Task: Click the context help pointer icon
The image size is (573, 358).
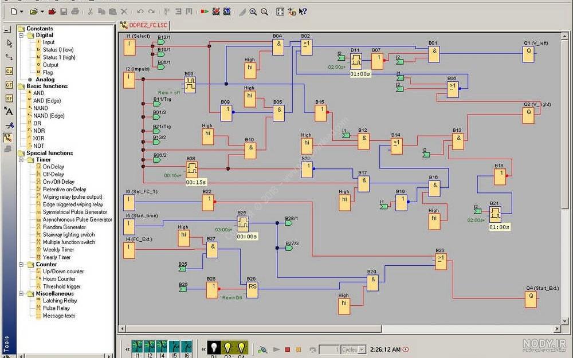Action: pyautogui.click(x=303, y=11)
